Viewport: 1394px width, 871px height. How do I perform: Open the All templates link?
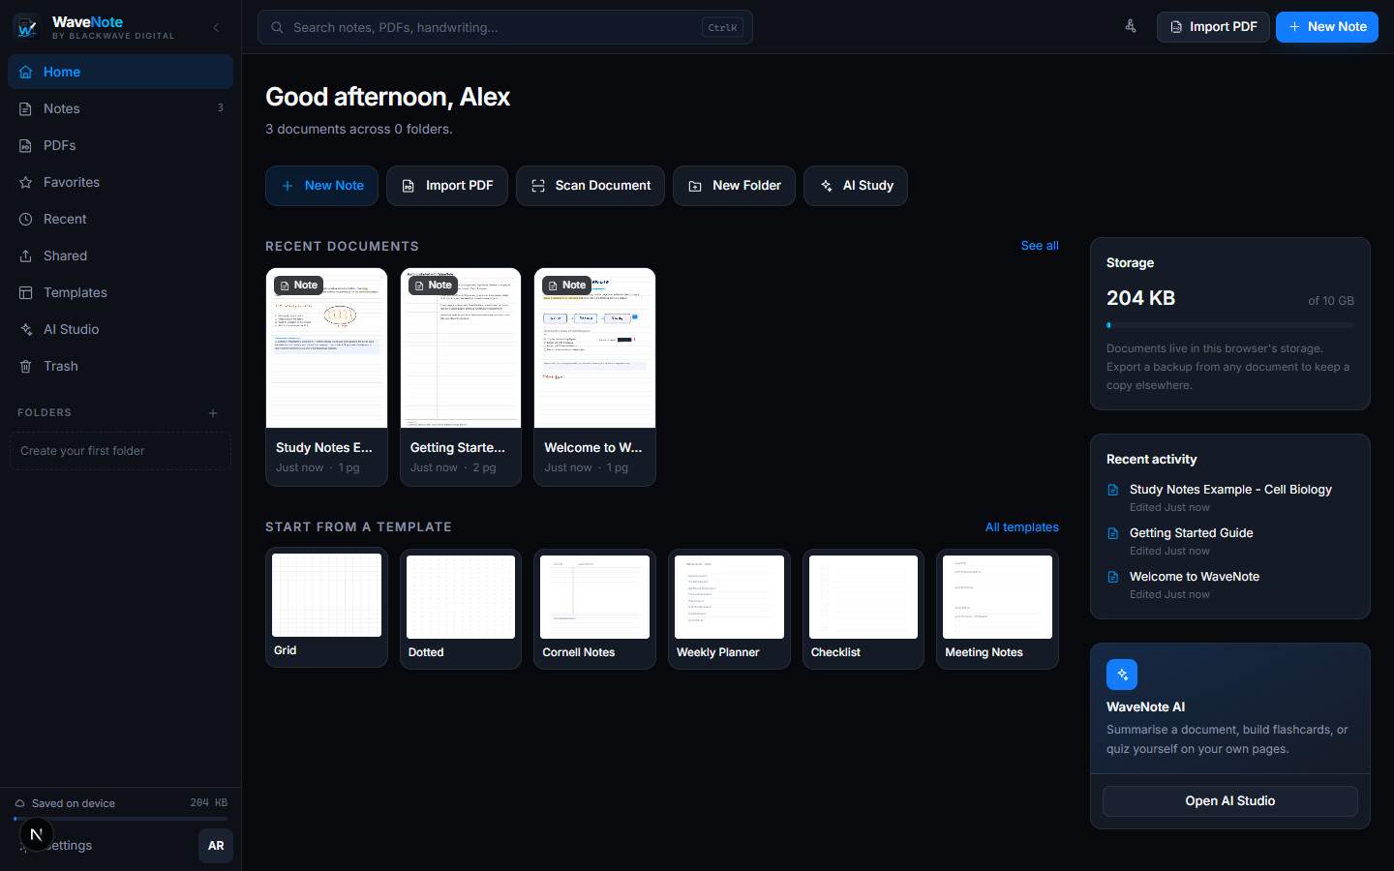click(1022, 527)
